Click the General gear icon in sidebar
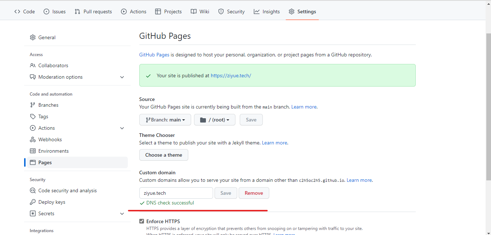 point(33,37)
